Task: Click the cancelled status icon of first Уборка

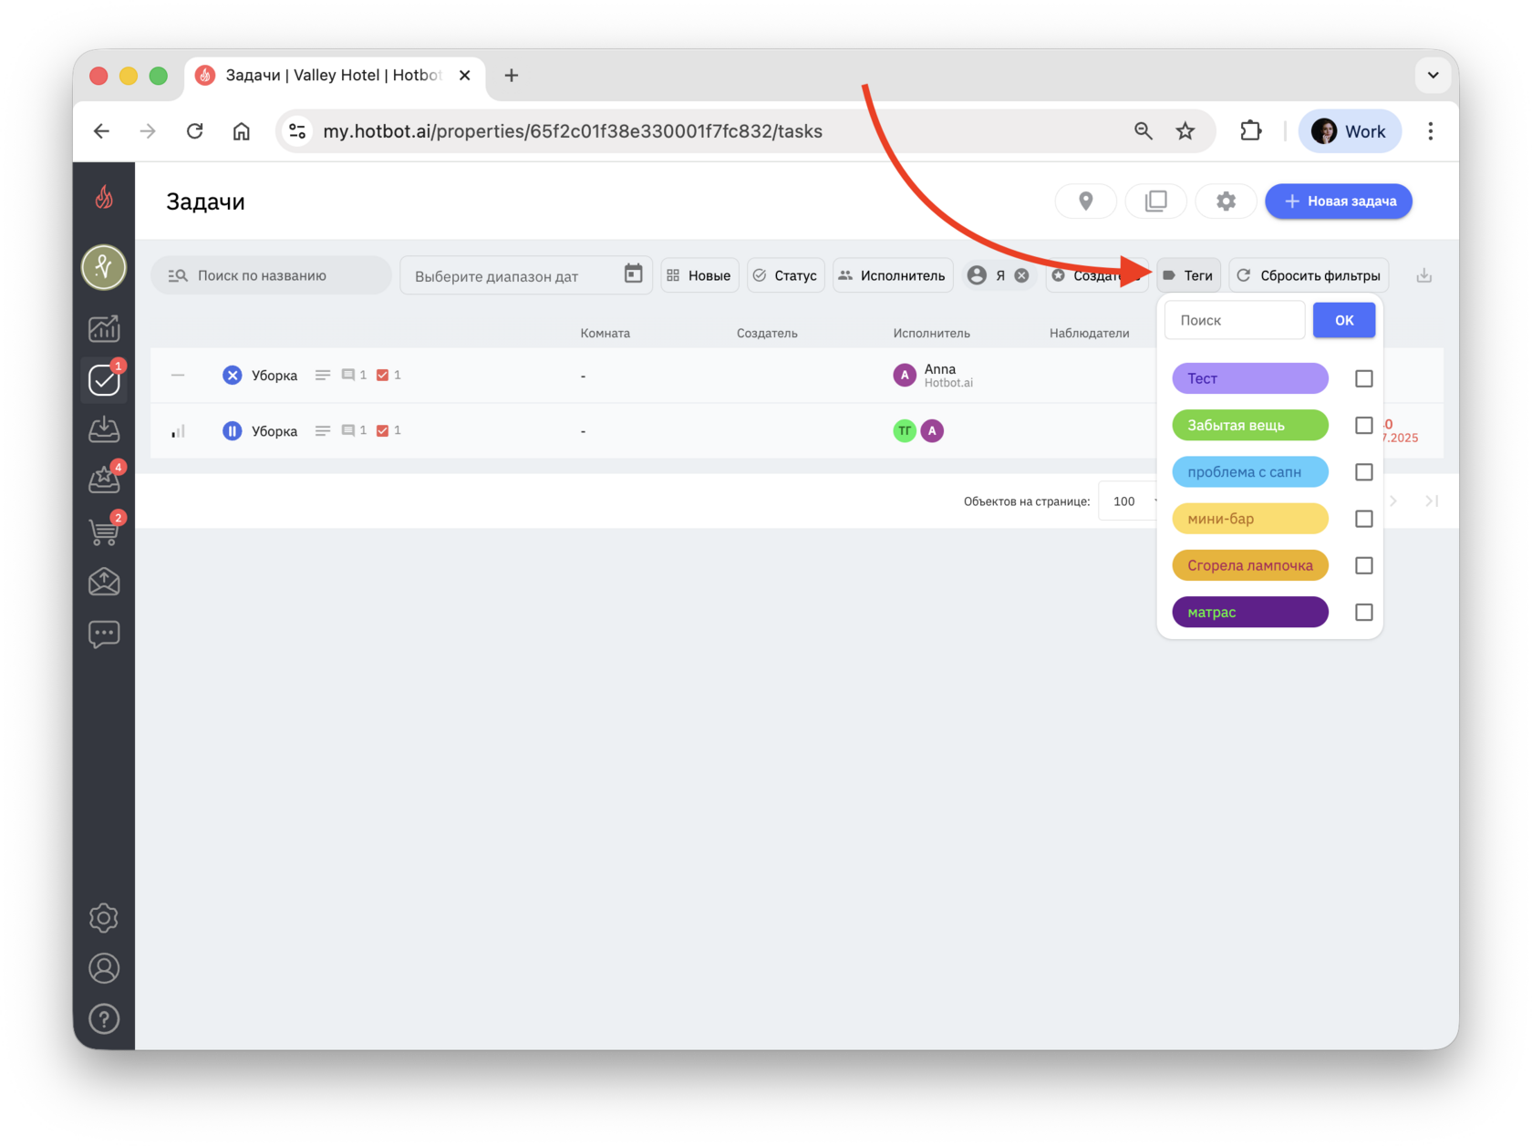Action: (233, 375)
